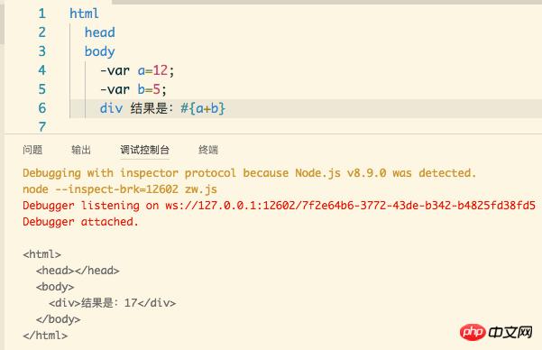Screen dimensions: 542x350
Task: Click line number 7 in gutter
Action: click(x=41, y=126)
